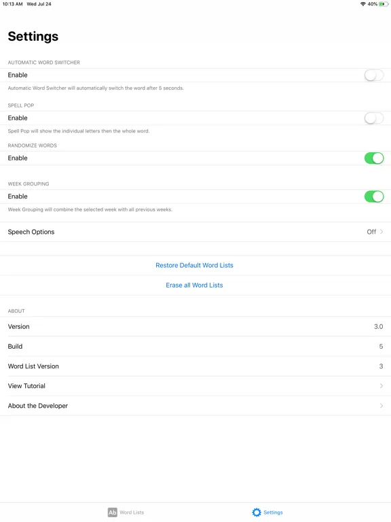Tap Restore Default Word Lists
The height and width of the screenshot is (522, 391).
[195, 265]
